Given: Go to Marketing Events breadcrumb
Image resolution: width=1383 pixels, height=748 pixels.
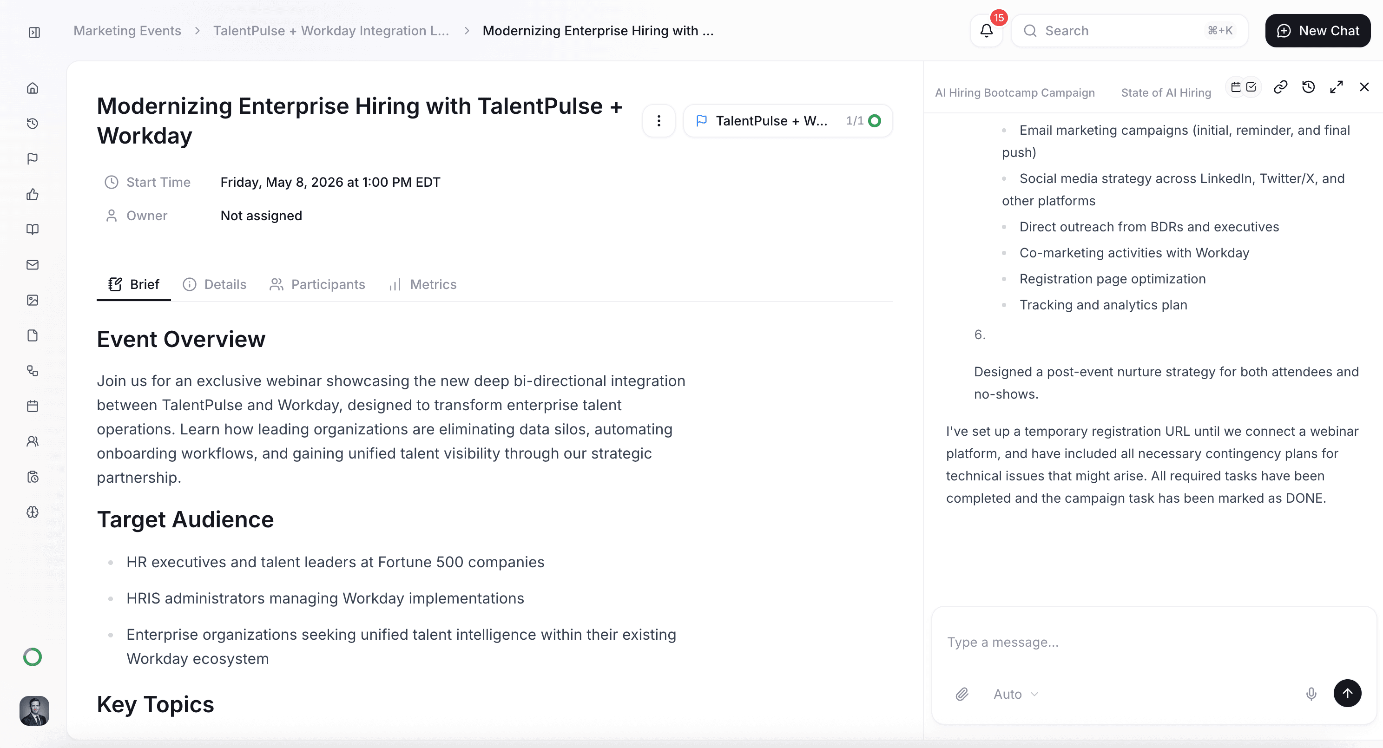Looking at the screenshot, I should click(127, 31).
